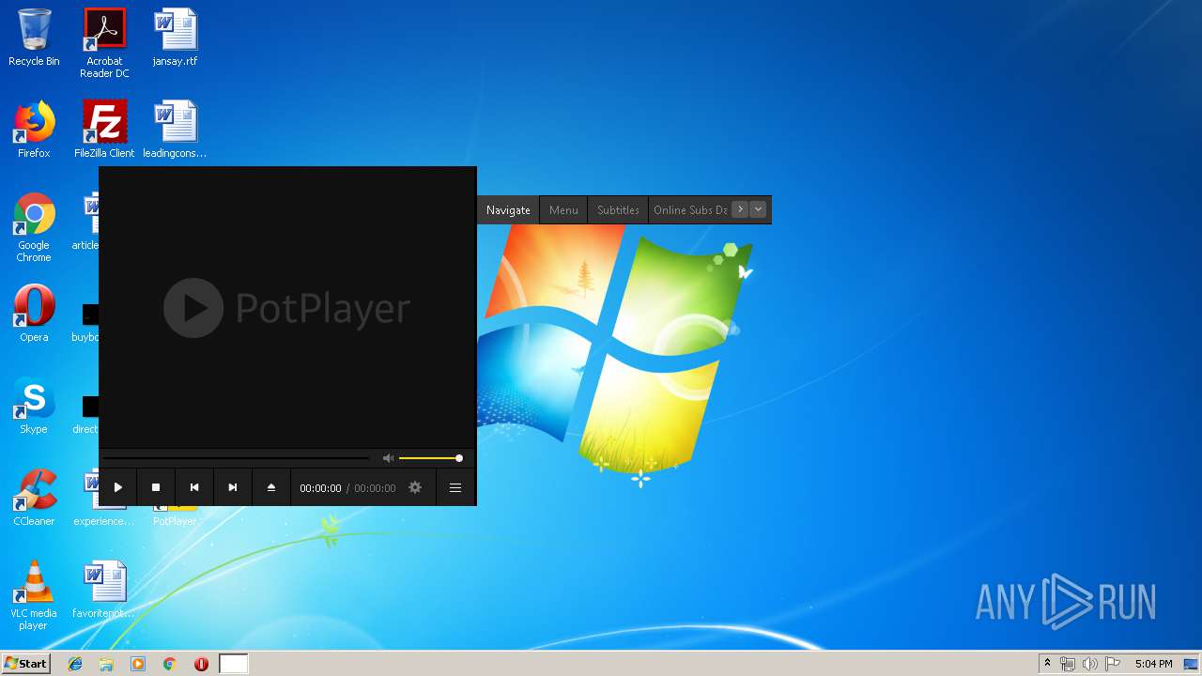The height and width of the screenshot is (676, 1202).
Task: Open jansay.rtf document
Action: pos(175,38)
